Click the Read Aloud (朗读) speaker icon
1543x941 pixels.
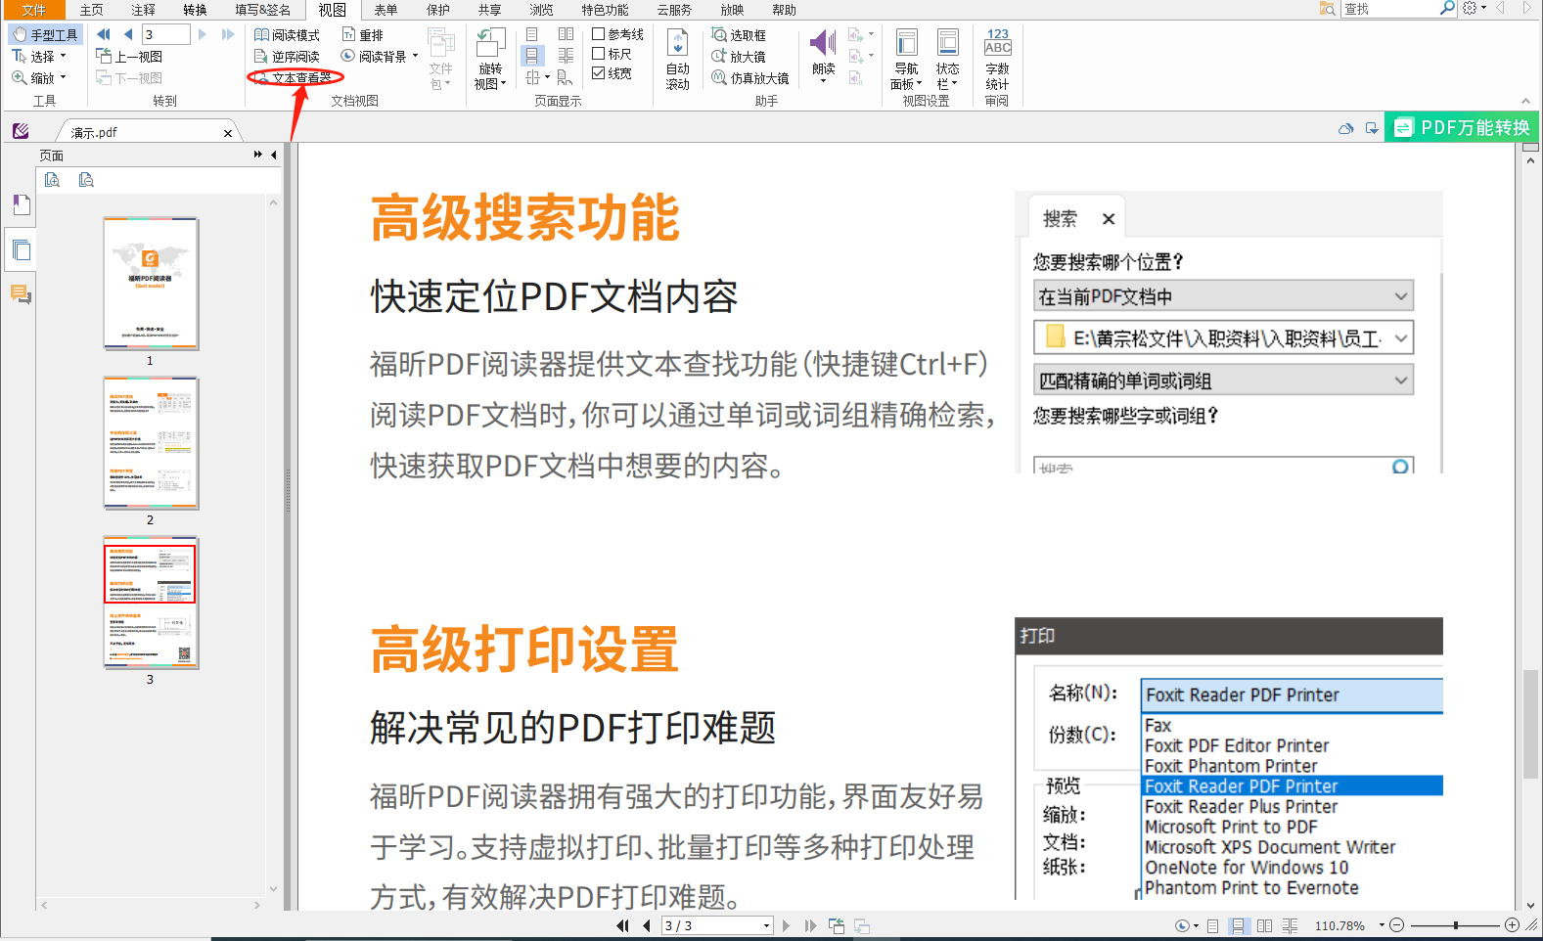click(822, 45)
